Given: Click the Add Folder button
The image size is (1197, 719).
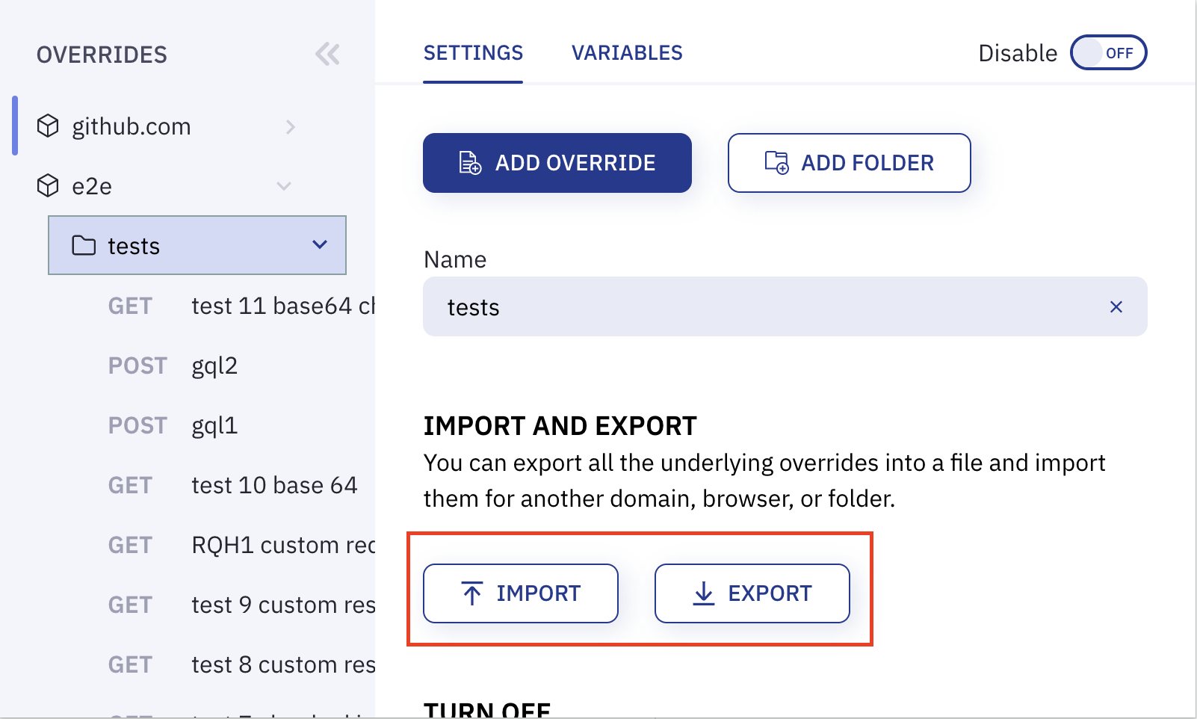Looking at the screenshot, I should tap(850, 163).
